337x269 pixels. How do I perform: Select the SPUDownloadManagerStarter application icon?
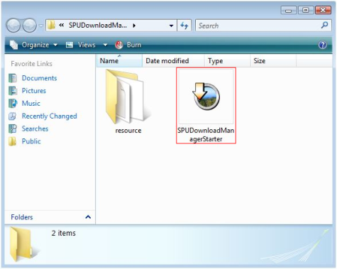[206, 97]
